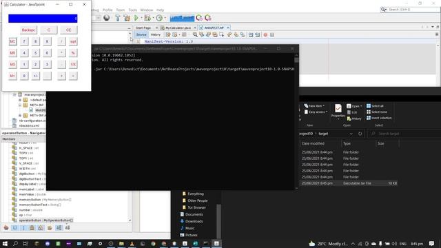The height and width of the screenshot is (248, 441).
Task: Open the Window menu in NetBeans
Action: click(x=147, y=10)
